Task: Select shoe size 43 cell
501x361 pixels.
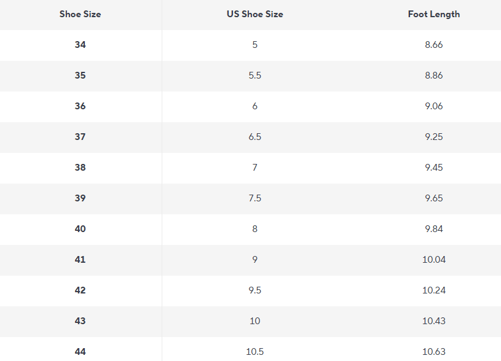Action: click(x=80, y=320)
